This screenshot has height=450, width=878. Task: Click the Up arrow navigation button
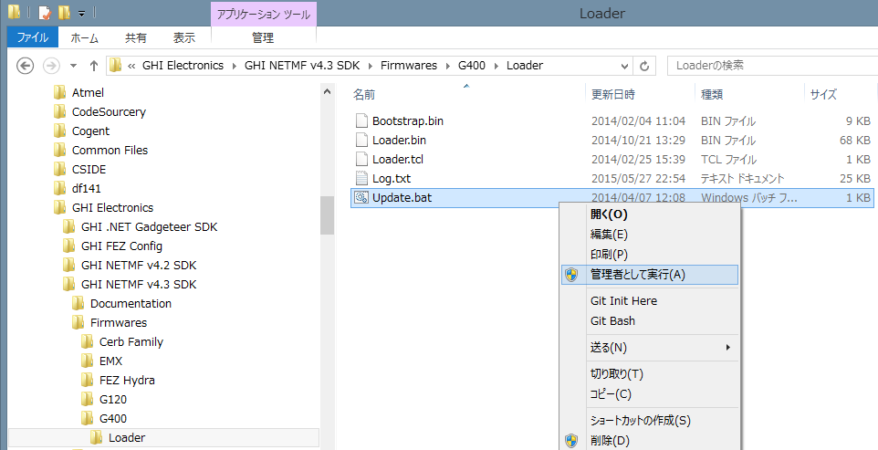coord(93,66)
